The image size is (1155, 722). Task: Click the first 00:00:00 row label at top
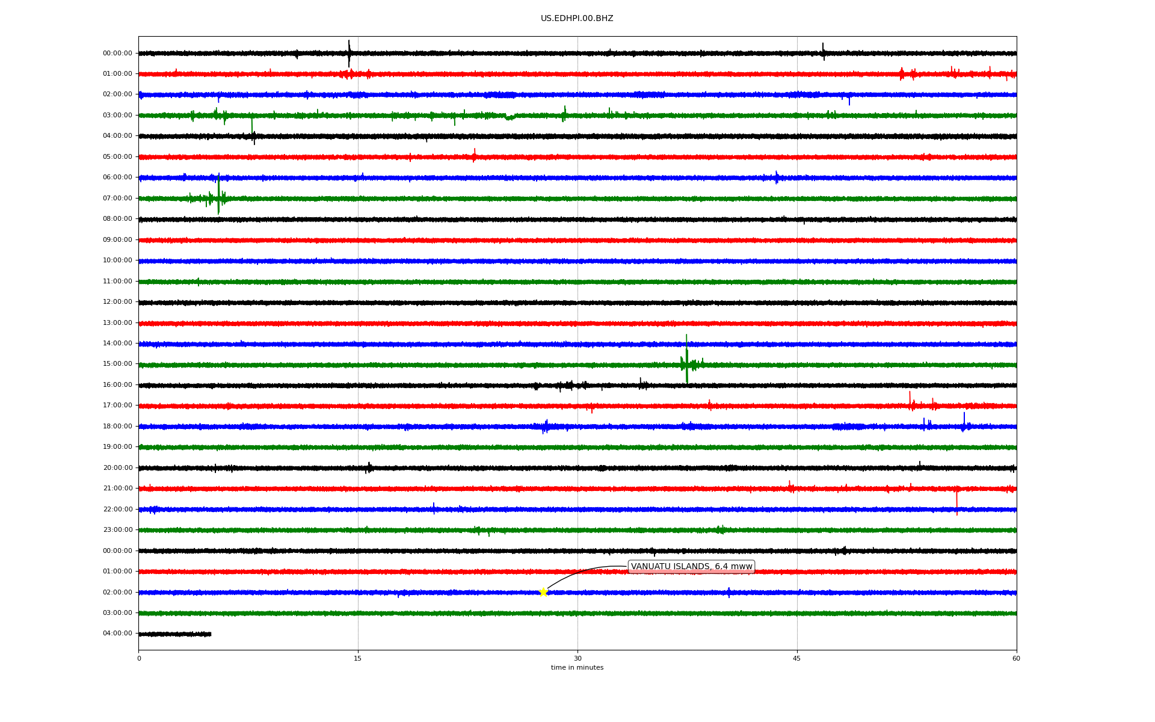point(117,54)
